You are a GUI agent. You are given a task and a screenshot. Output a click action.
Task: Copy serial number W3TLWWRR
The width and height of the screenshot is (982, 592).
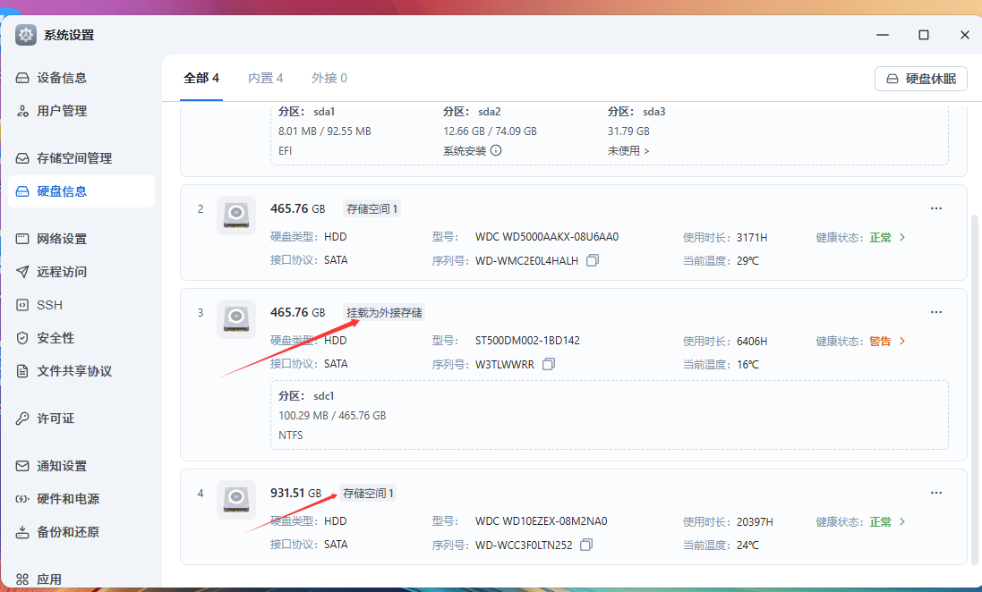549,364
